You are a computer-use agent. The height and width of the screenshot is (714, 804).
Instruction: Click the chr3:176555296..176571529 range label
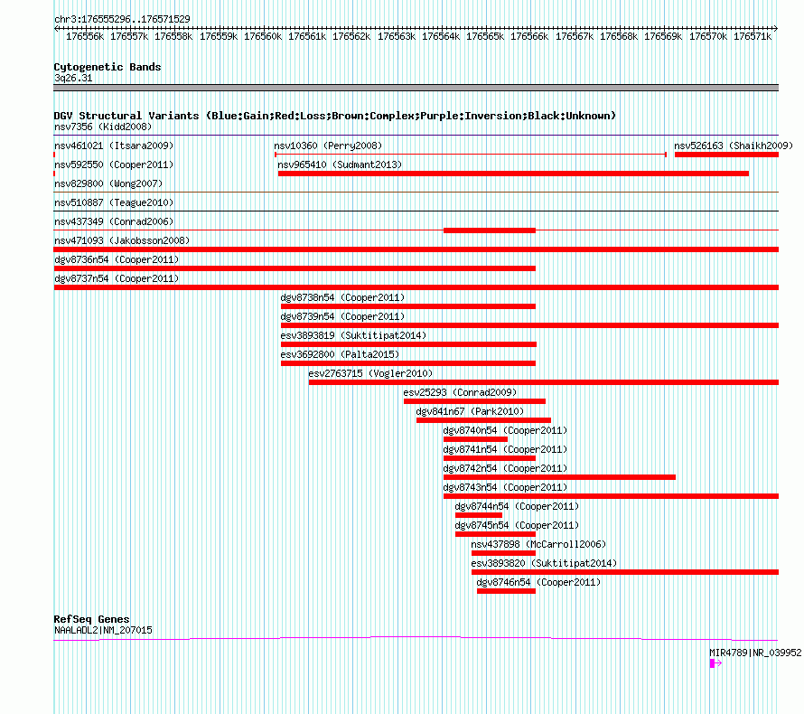122,19
